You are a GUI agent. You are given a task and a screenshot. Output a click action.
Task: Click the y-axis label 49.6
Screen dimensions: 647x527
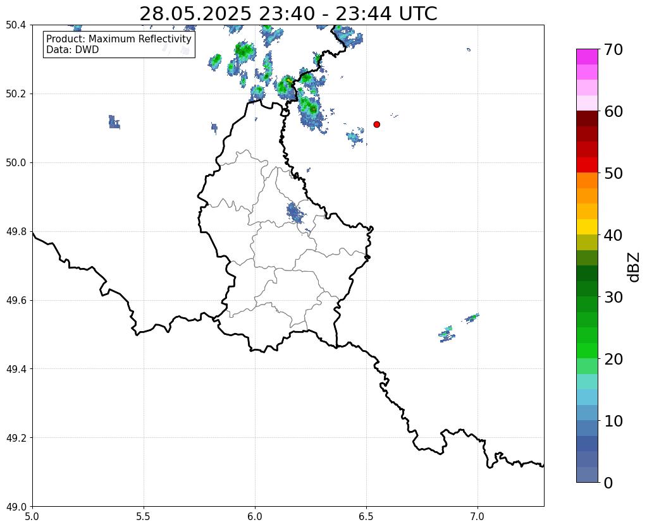(x=16, y=301)
